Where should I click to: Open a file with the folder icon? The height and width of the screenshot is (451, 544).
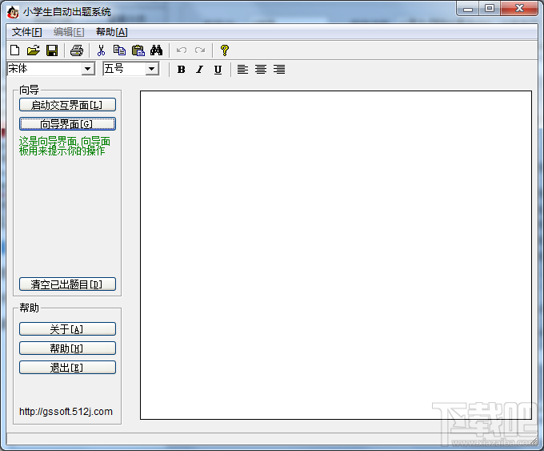click(x=34, y=50)
